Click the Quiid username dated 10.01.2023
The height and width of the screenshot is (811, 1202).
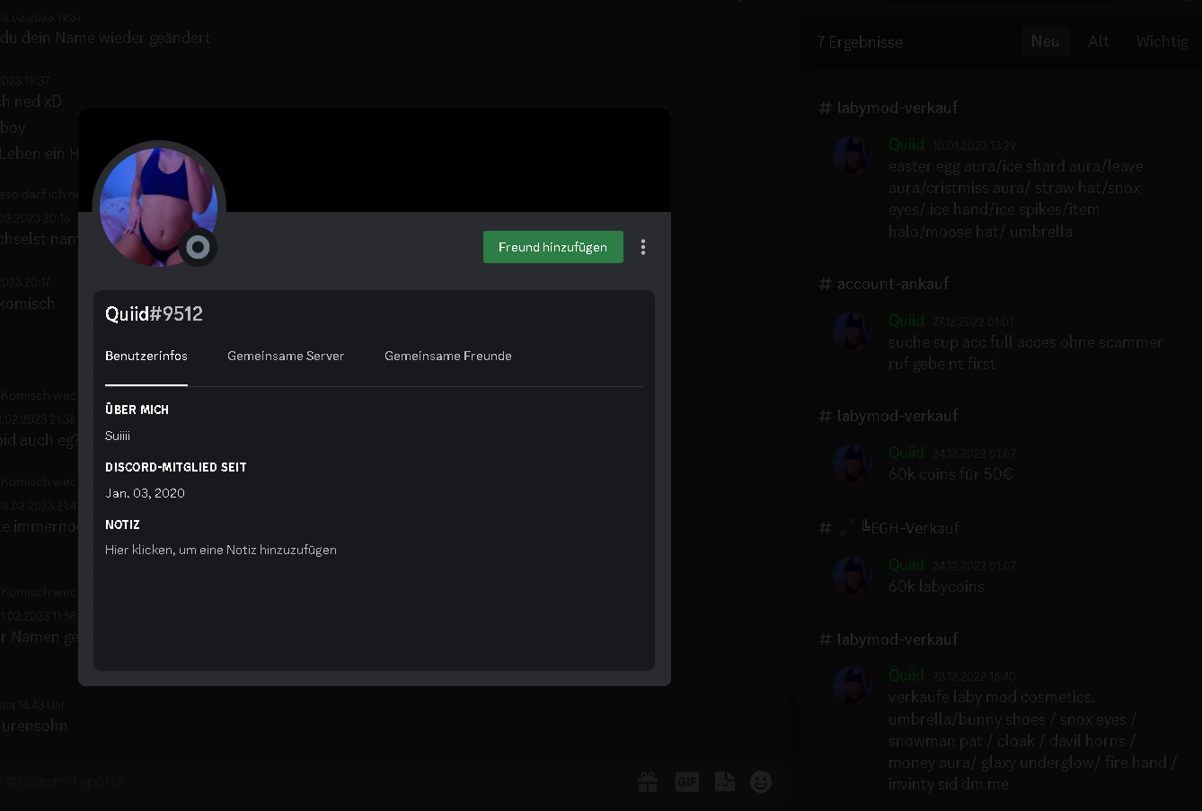(x=906, y=145)
